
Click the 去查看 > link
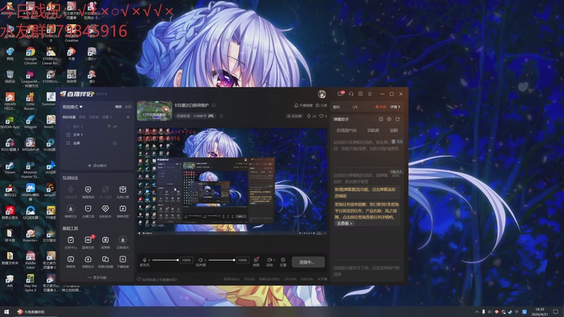coord(345,223)
